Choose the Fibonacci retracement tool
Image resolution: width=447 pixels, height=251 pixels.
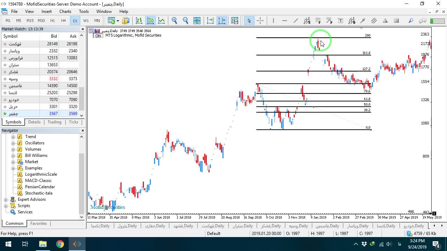pyautogui.click(x=318, y=21)
